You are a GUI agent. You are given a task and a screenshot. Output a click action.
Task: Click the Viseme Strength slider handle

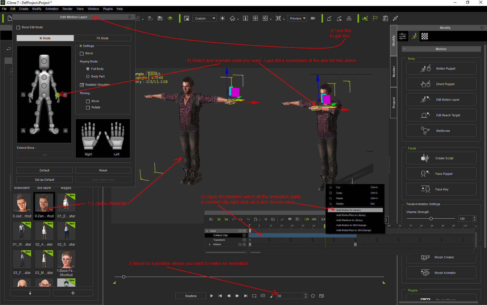431,219
